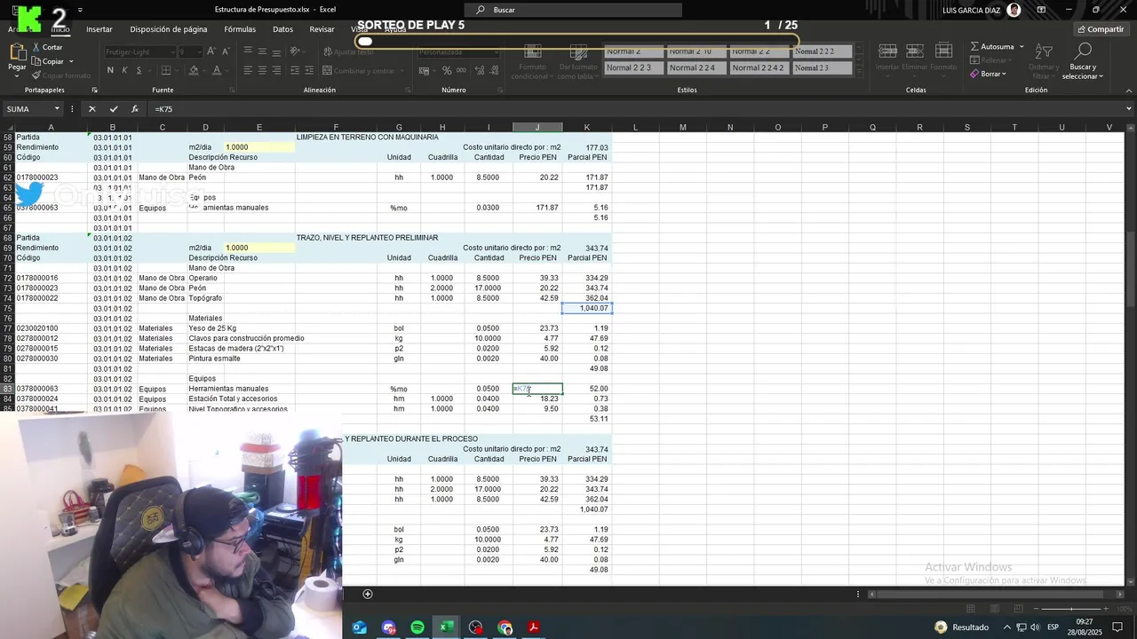
Task: Click the Compartir button
Action: (x=1100, y=29)
